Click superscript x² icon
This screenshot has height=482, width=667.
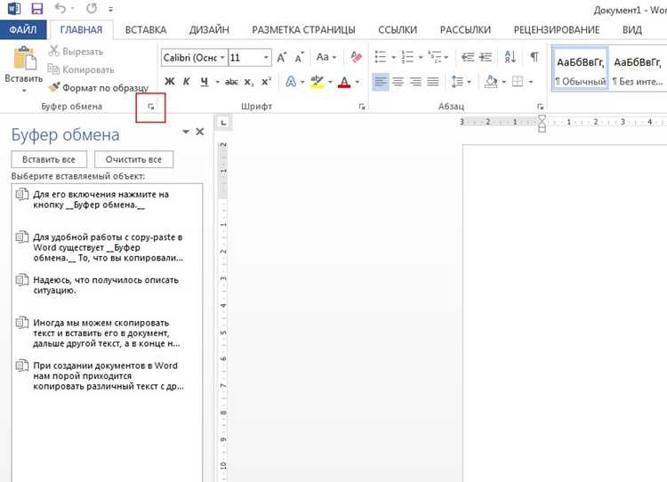click(267, 81)
